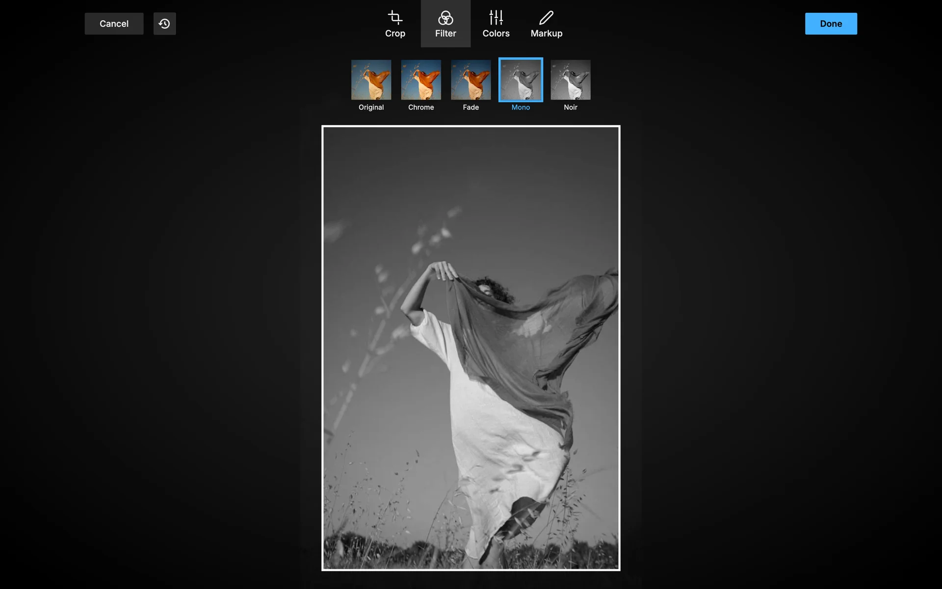Viewport: 942px width, 589px height.
Task: Choose the Fade filter thumbnail
Action: [471, 80]
